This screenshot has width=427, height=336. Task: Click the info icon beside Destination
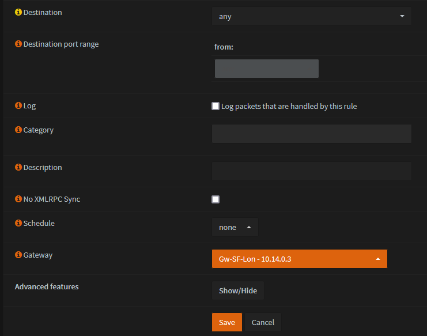[18, 12]
